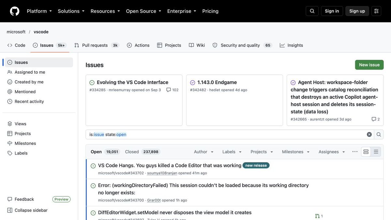Open the Projects filter dropdown
The height and width of the screenshot is (220, 391).
click(x=262, y=152)
